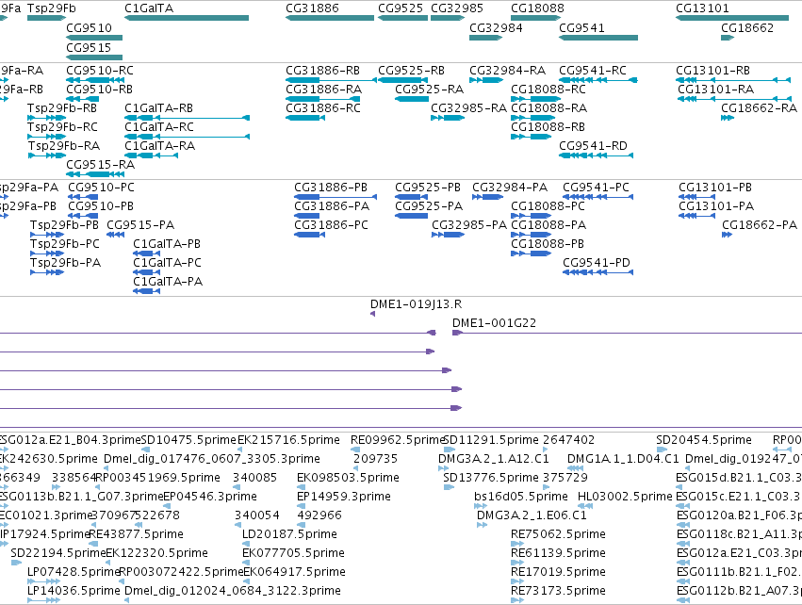Screen dimensions: 802x605
Task: Click protein CG32984-PA label
Action: (510, 188)
